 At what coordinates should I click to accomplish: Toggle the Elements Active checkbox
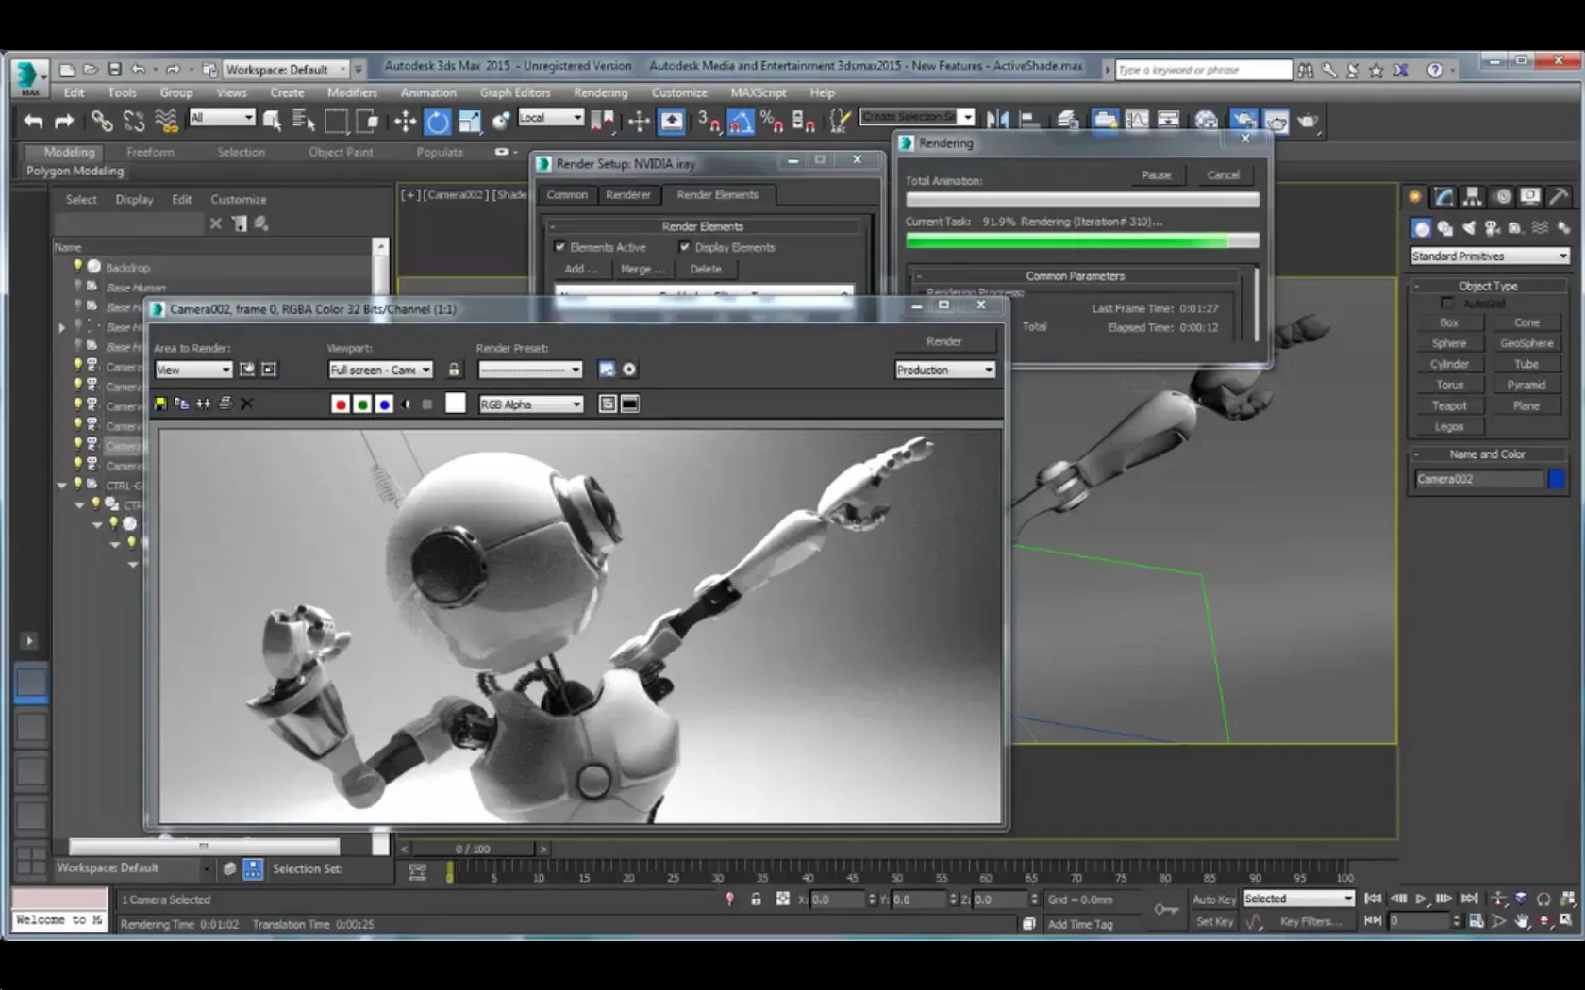[x=560, y=247]
